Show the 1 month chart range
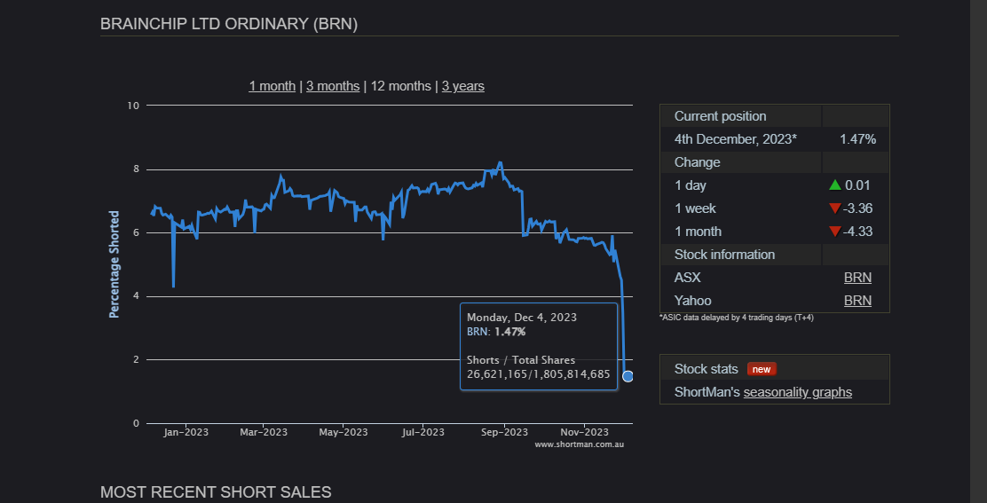Screen dimensions: 987x503 point(272,86)
